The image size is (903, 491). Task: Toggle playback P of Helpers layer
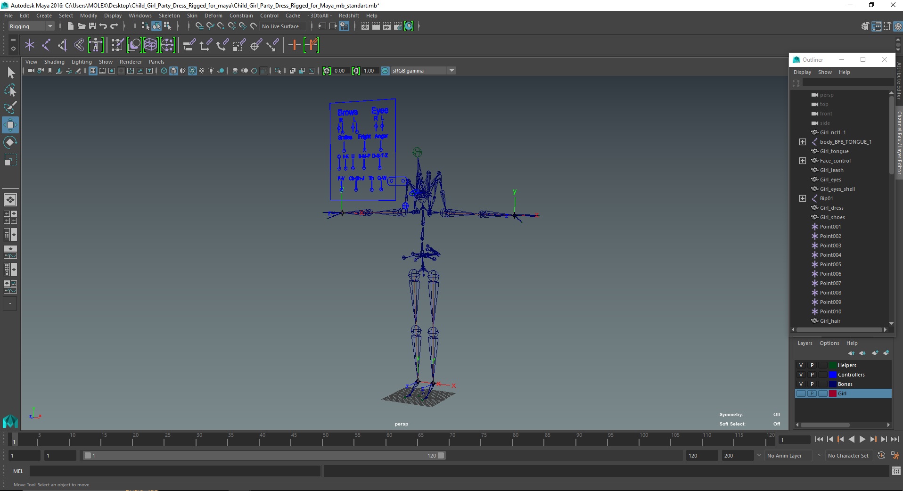tap(812, 365)
